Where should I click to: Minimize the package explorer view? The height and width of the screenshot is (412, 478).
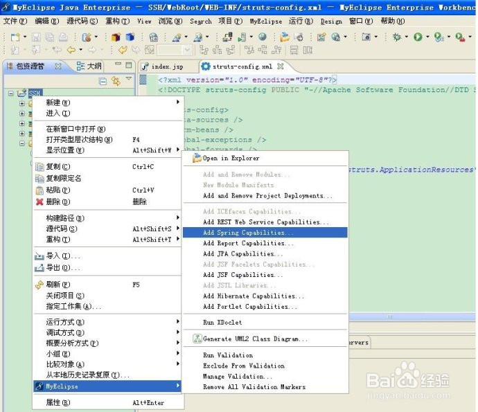pyautogui.click(x=118, y=64)
